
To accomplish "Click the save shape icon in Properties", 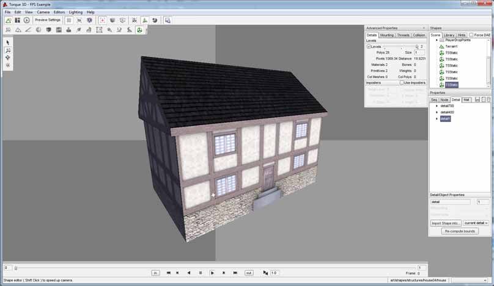I will (x=477, y=99).
